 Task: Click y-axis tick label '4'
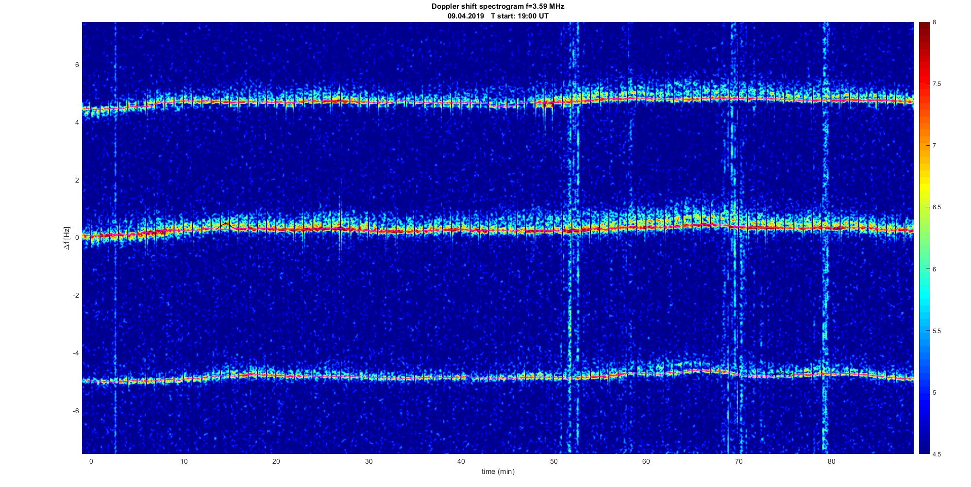77,123
